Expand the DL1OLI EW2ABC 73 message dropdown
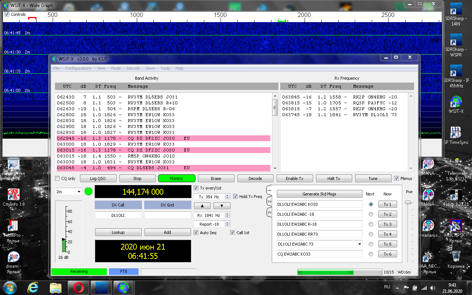Image resolution: width=472 pixels, height=295 pixels. coord(360,244)
